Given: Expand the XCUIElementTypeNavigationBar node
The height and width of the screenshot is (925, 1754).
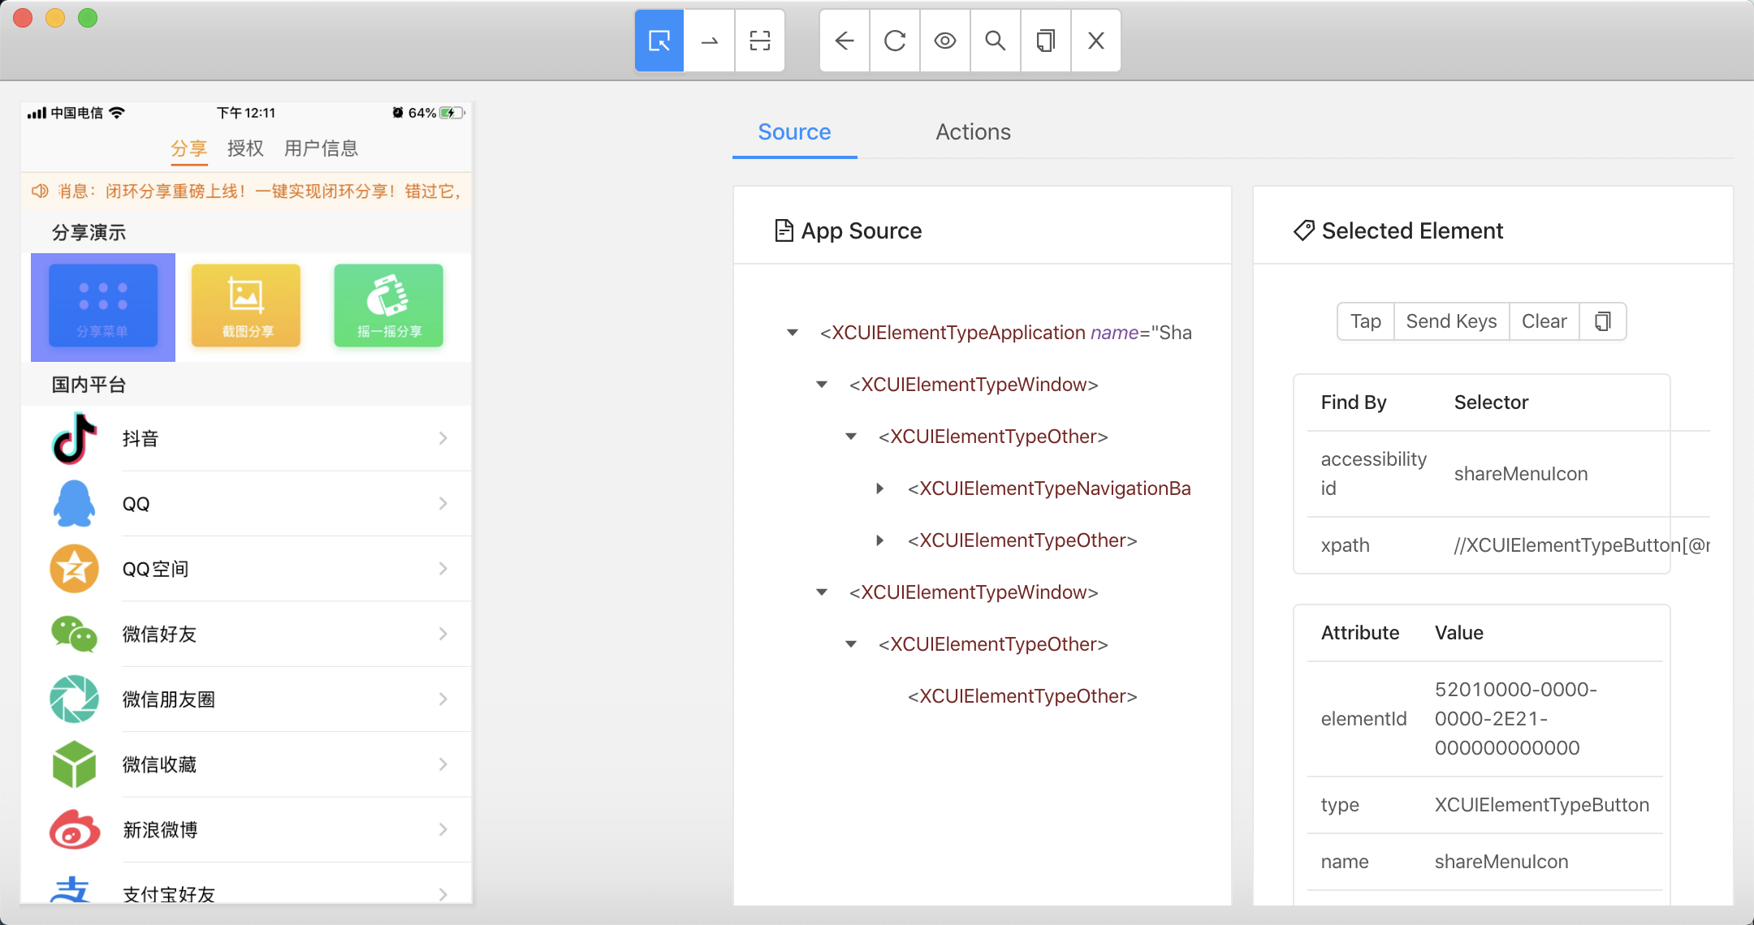Looking at the screenshot, I should pyautogui.click(x=880, y=488).
